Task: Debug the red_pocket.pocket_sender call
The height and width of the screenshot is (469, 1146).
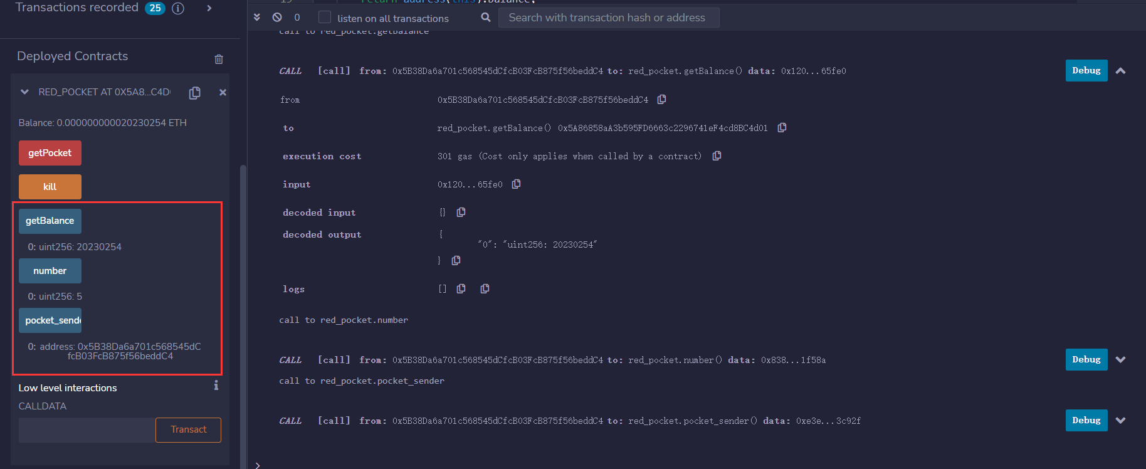Action: pyautogui.click(x=1086, y=421)
